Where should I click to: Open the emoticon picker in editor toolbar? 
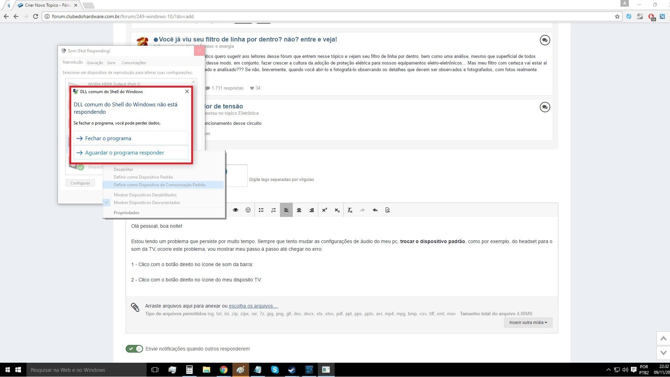pyautogui.click(x=248, y=210)
